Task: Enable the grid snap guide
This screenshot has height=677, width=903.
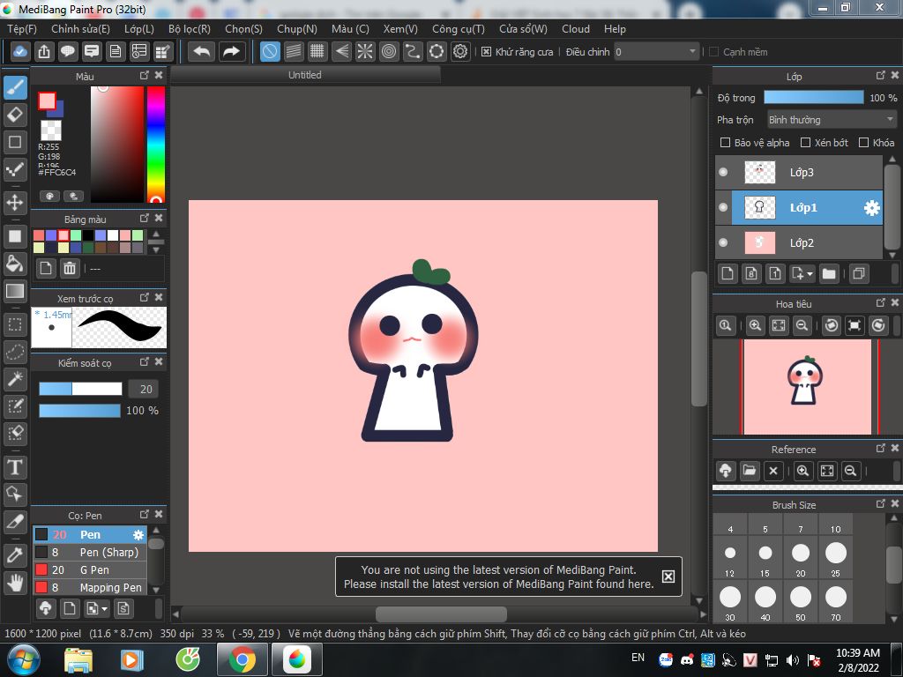Action: pyautogui.click(x=317, y=52)
